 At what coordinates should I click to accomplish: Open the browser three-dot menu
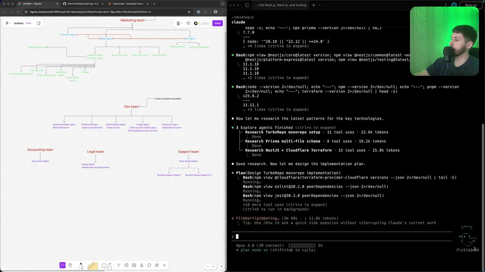point(223,12)
